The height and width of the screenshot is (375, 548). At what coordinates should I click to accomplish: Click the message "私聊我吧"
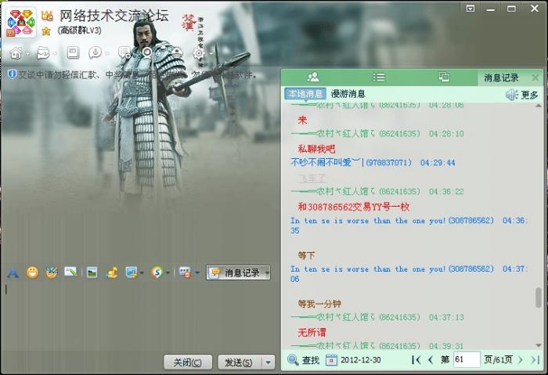(316, 150)
